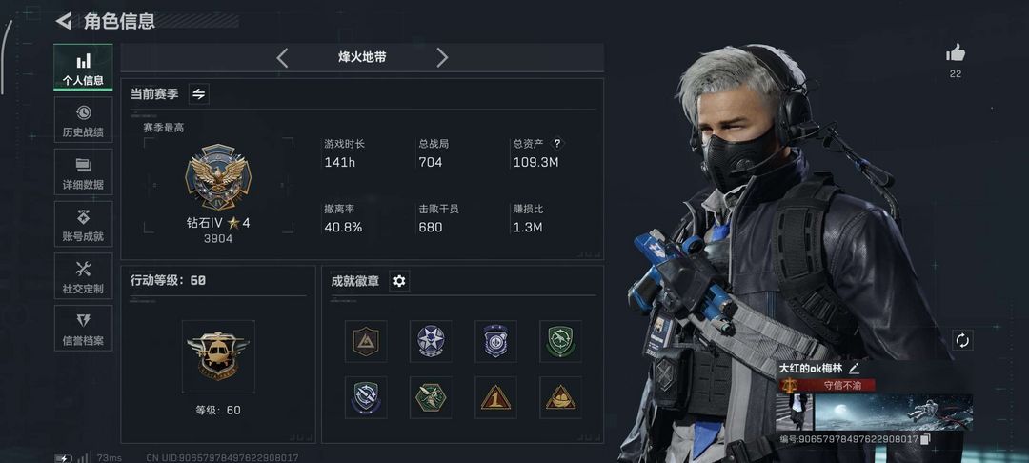Switch to the 历史战绩 tab

coord(83,120)
